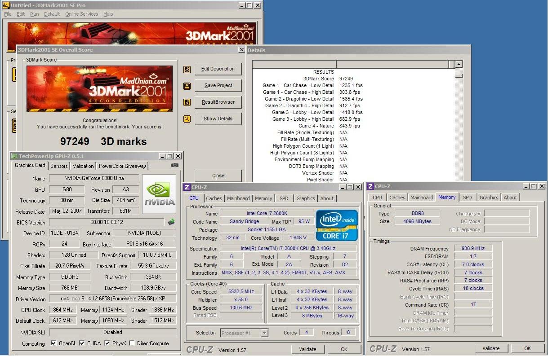Click the Save Project floppy disk icon
The image size is (548, 356).
(x=187, y=86)
